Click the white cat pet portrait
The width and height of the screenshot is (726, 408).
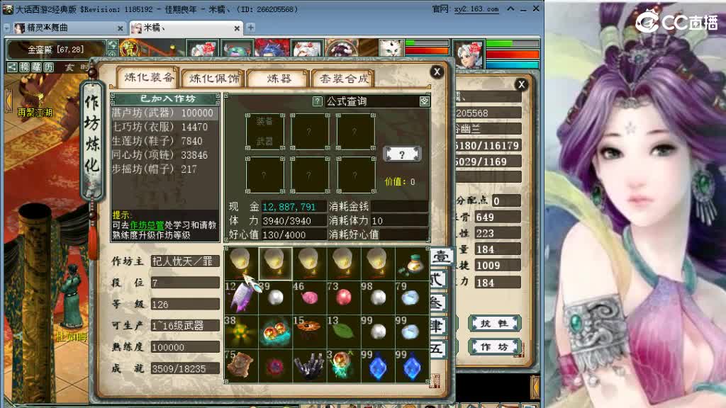pos(391,47)
